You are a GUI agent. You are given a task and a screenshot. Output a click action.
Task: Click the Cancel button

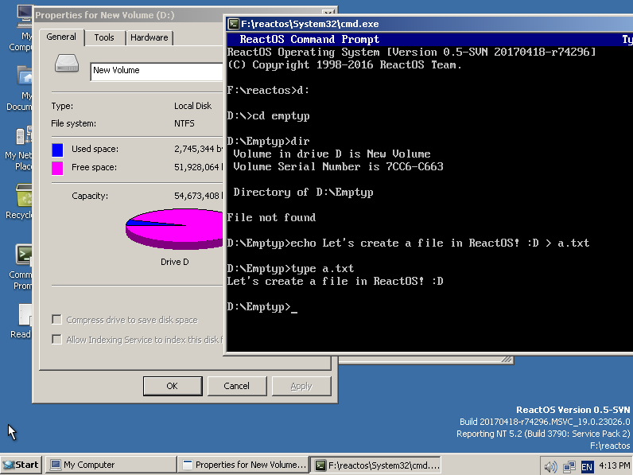(x=236, y=386)
